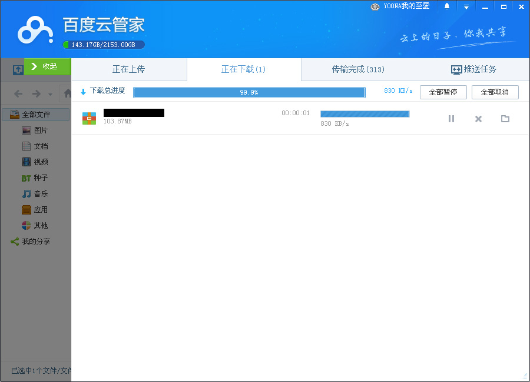Screen dimensions: 530x382
Task: Go back with the left arrow icon
Action: tap(18, 93)
